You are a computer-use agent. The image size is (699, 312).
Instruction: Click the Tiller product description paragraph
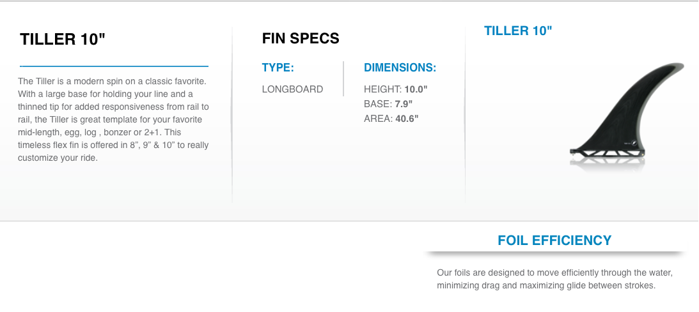tap(113, 119)
